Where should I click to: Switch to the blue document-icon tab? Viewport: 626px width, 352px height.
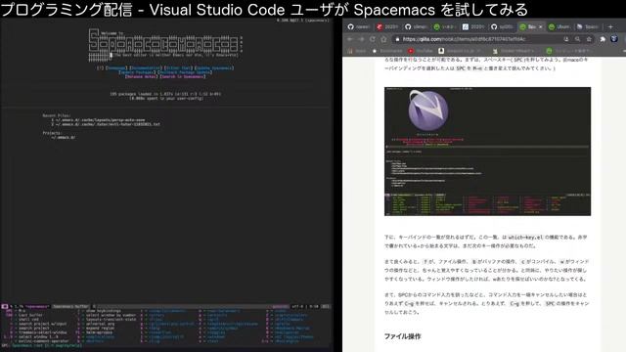[473, 26]
